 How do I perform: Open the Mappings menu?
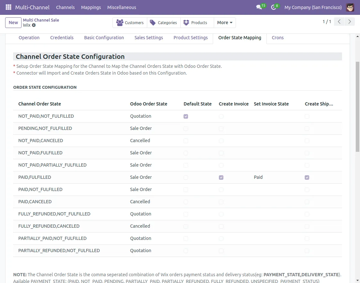tap(91, 7)
